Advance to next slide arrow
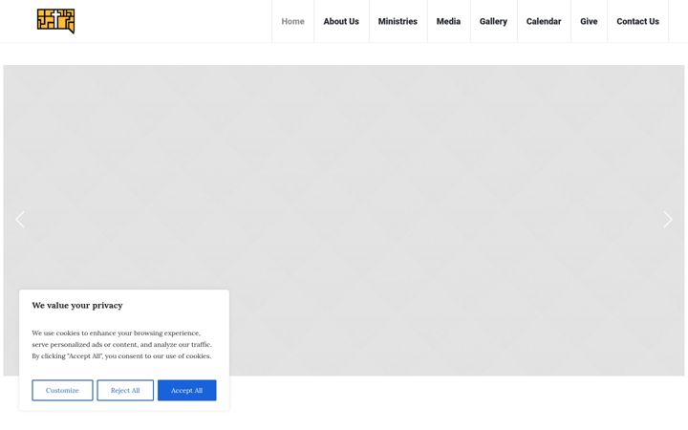This screenshot has width=688, height=430. point(667,220)
